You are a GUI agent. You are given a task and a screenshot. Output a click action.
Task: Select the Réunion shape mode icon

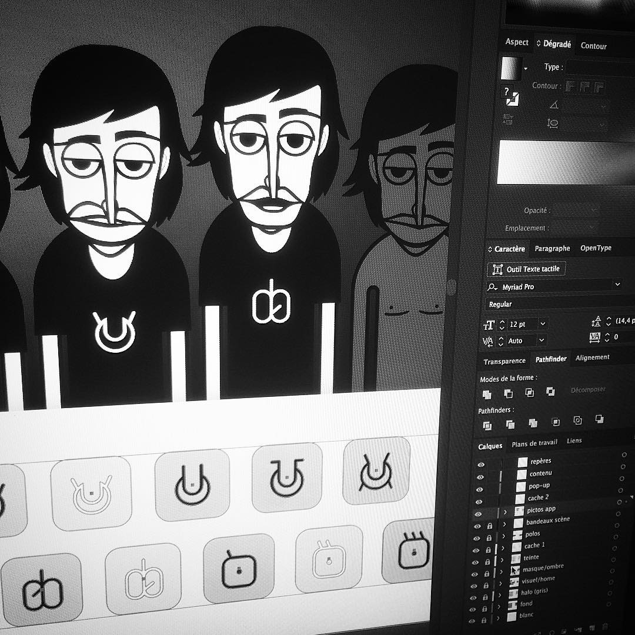tap(487, 393)
